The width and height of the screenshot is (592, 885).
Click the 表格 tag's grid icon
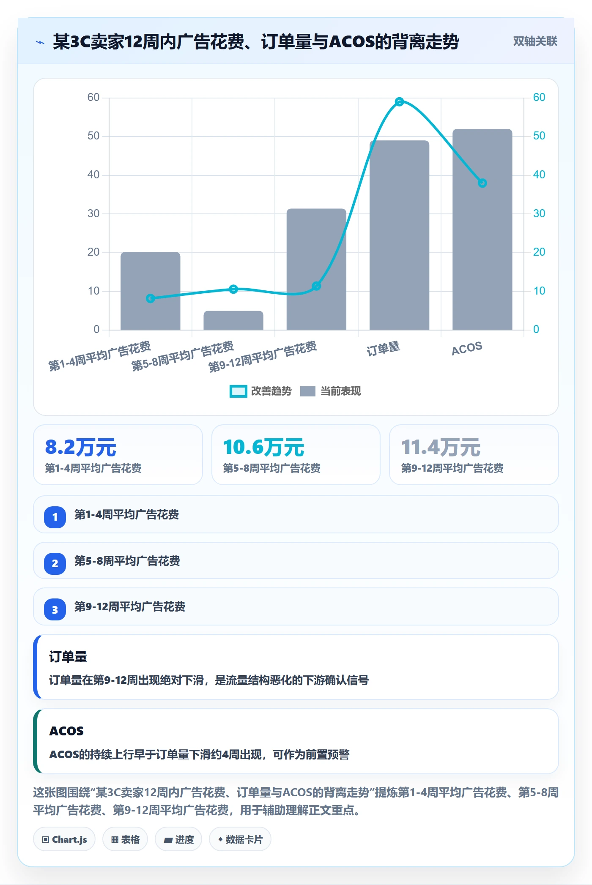[x=115, y=840]
